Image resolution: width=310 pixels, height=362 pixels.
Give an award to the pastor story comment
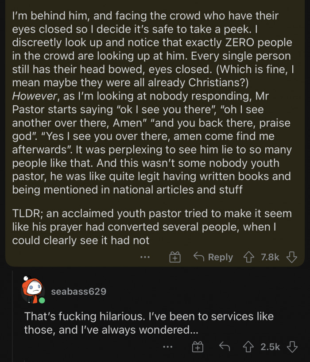(x=175, y=257)
